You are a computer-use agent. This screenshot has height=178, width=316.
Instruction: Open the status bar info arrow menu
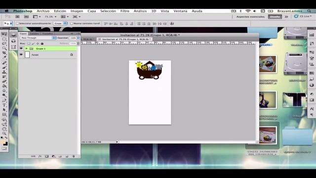click(117, 142)
